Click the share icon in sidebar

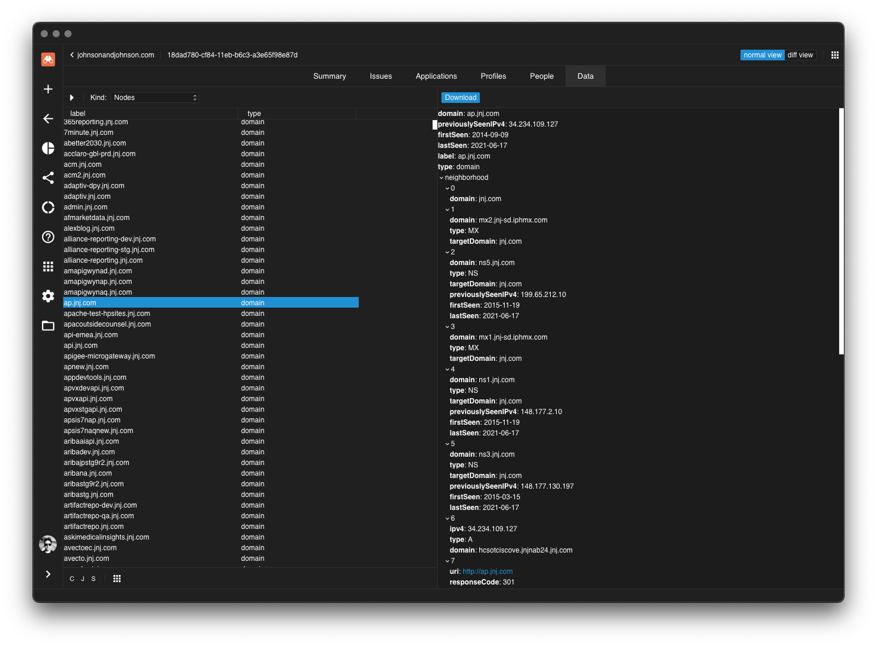click(x=48, y=177)
